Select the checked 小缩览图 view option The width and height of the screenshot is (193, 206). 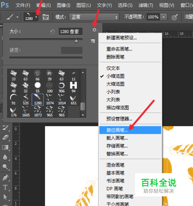tap(130, 76)
